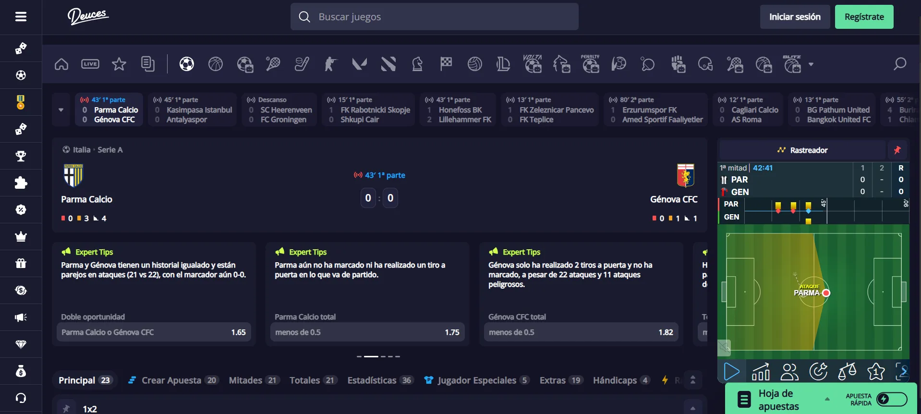Select Honefoss BK vs Lillehammer FK match

point(458,110)
